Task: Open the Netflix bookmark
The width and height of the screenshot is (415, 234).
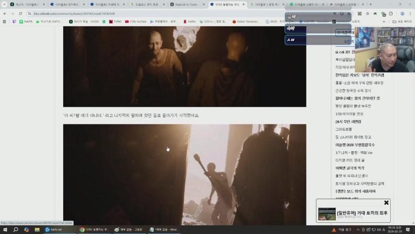Action: coord(190,21)
